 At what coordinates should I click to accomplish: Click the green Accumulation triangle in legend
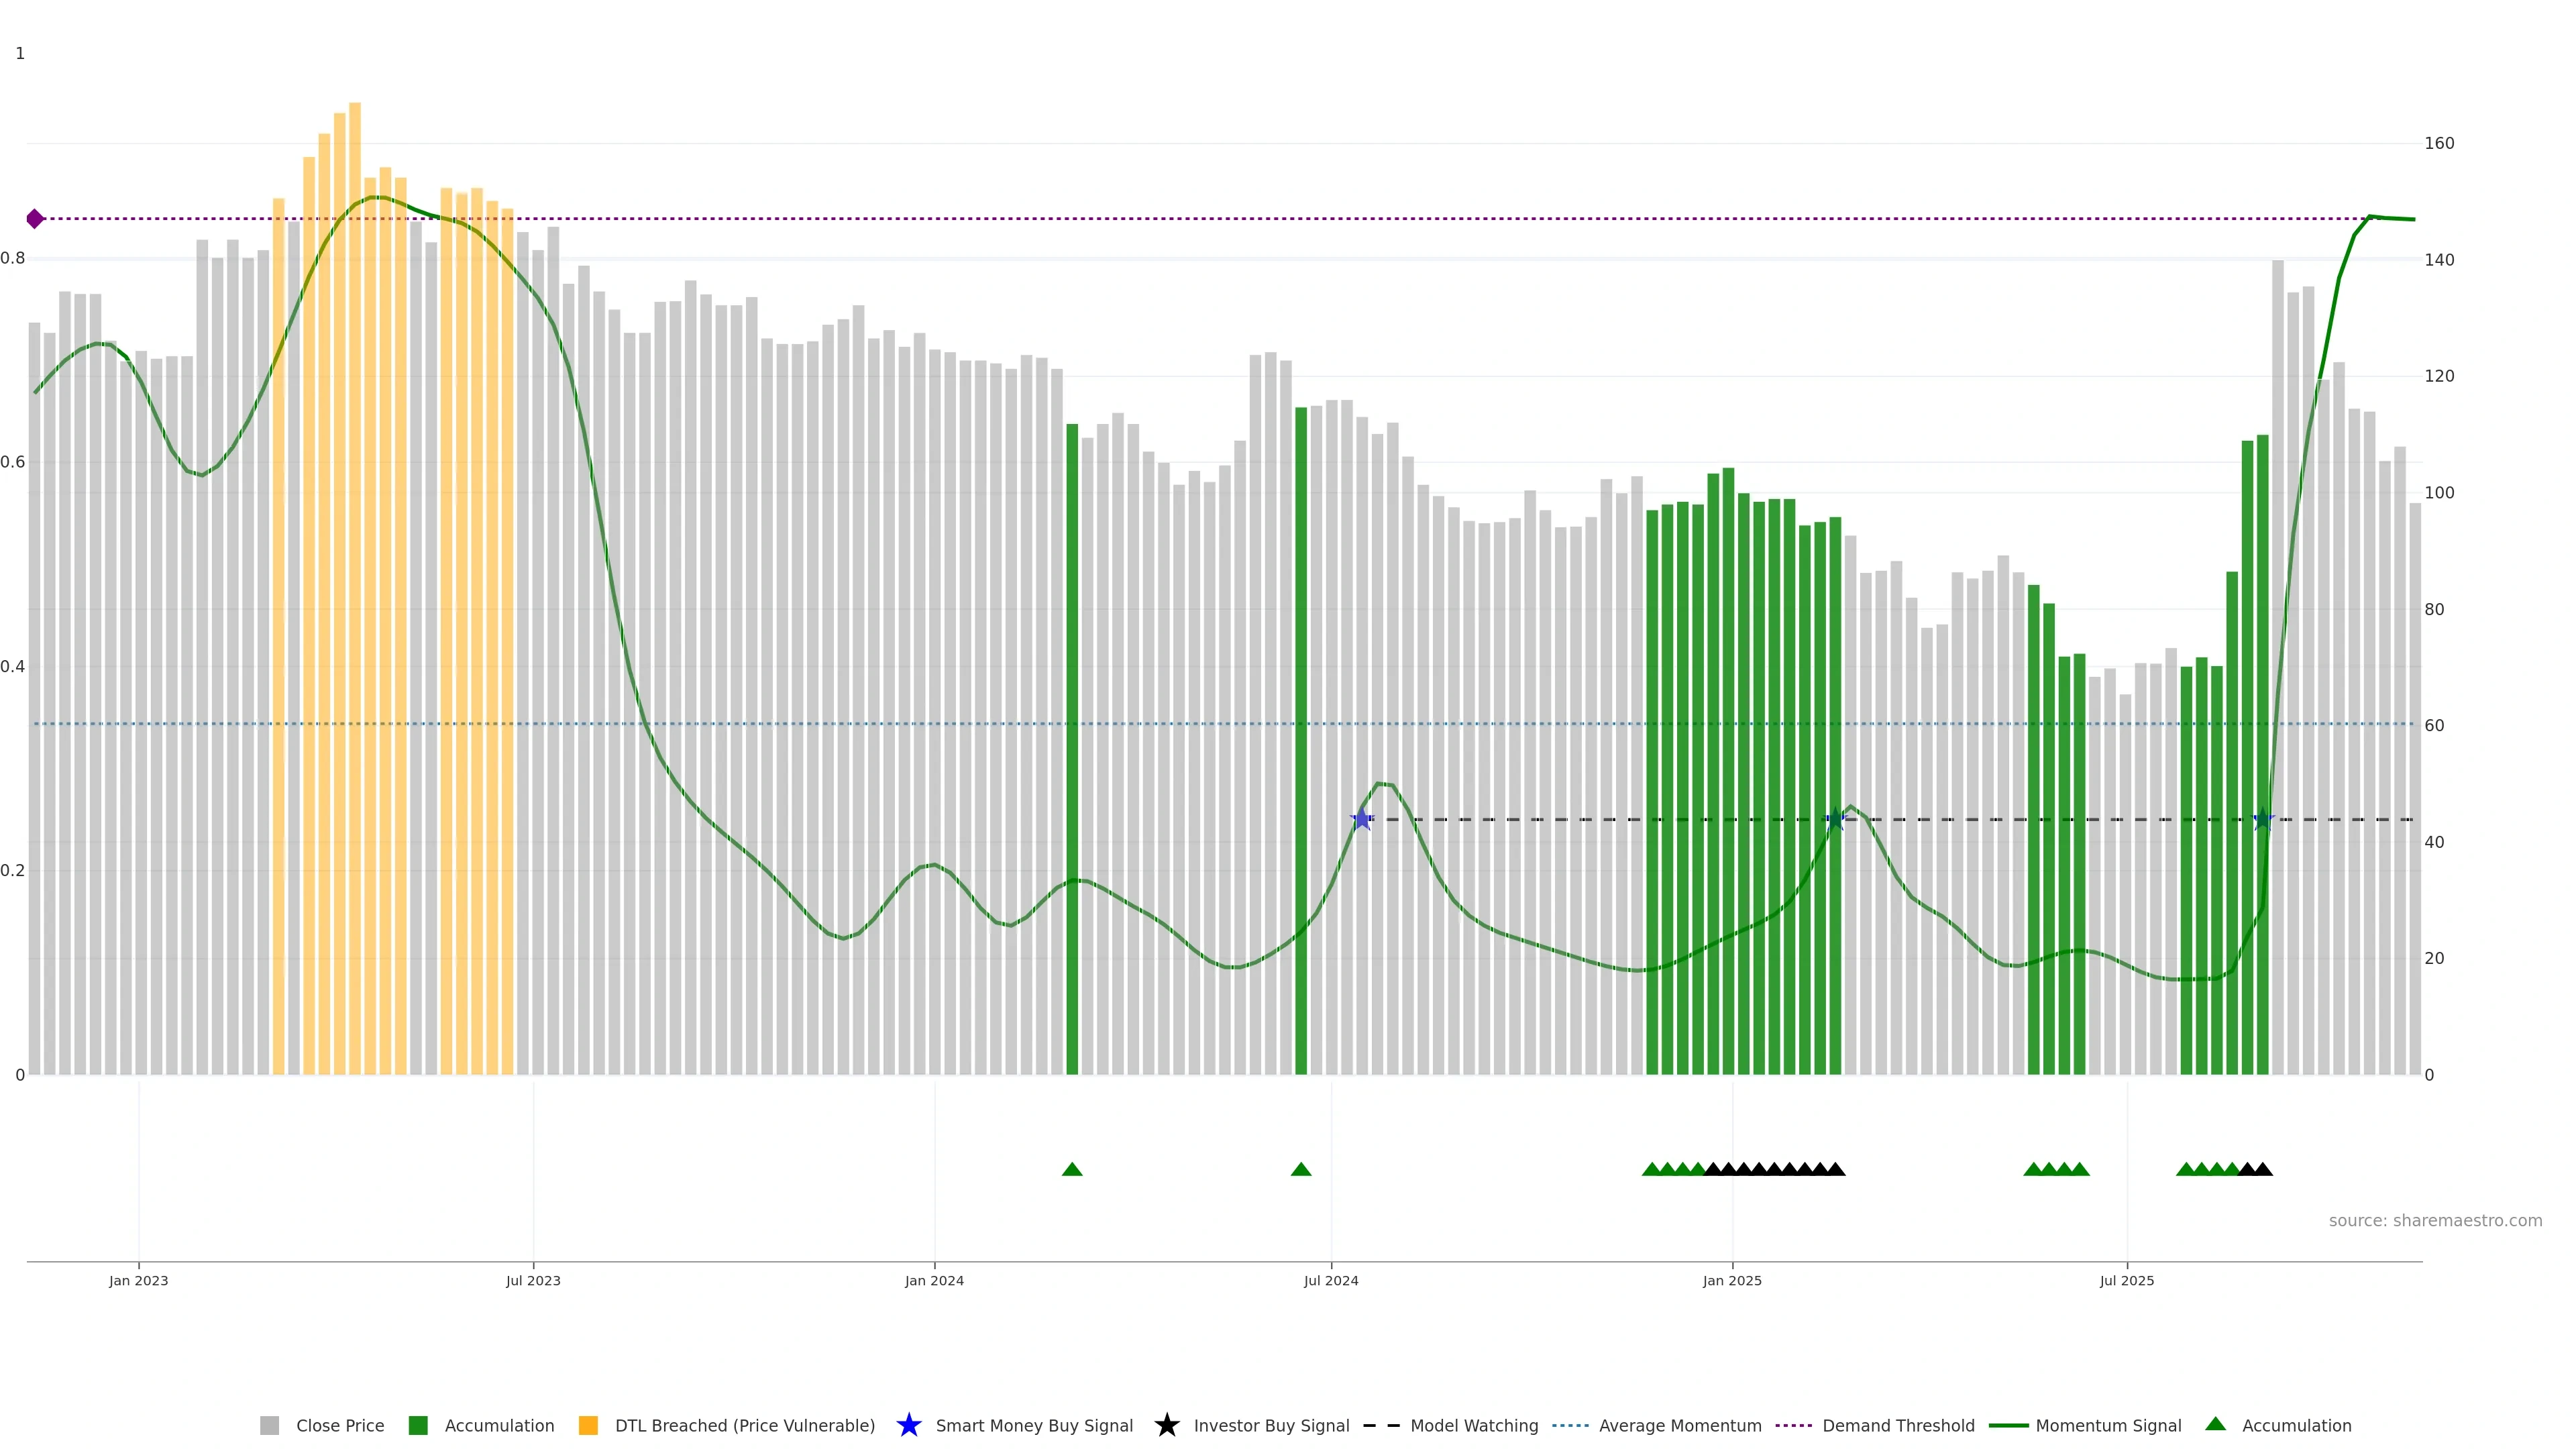(2215, 1424)
